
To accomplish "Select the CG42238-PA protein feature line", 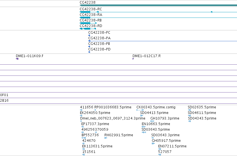I will 163,41.
